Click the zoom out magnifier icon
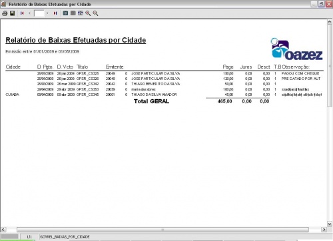This screenshot has height=241, width=333. [95, 13]
